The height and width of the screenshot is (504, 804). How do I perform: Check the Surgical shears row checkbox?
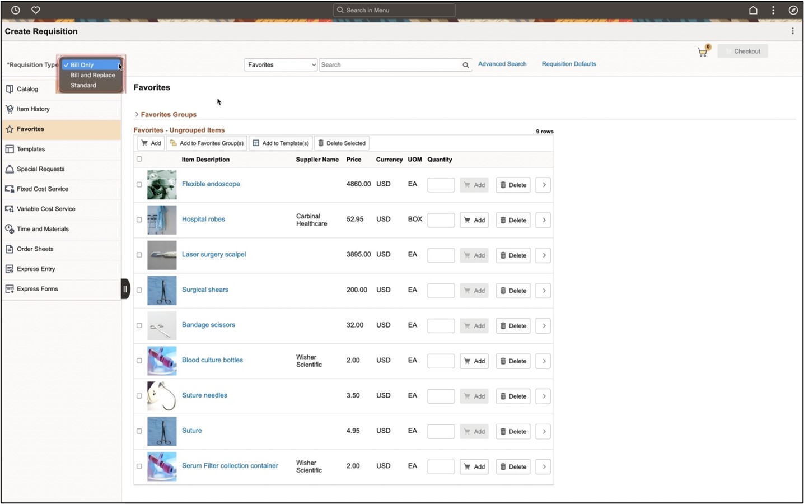point(139,290)
